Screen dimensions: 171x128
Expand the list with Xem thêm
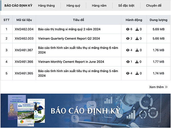pos(158,87)
